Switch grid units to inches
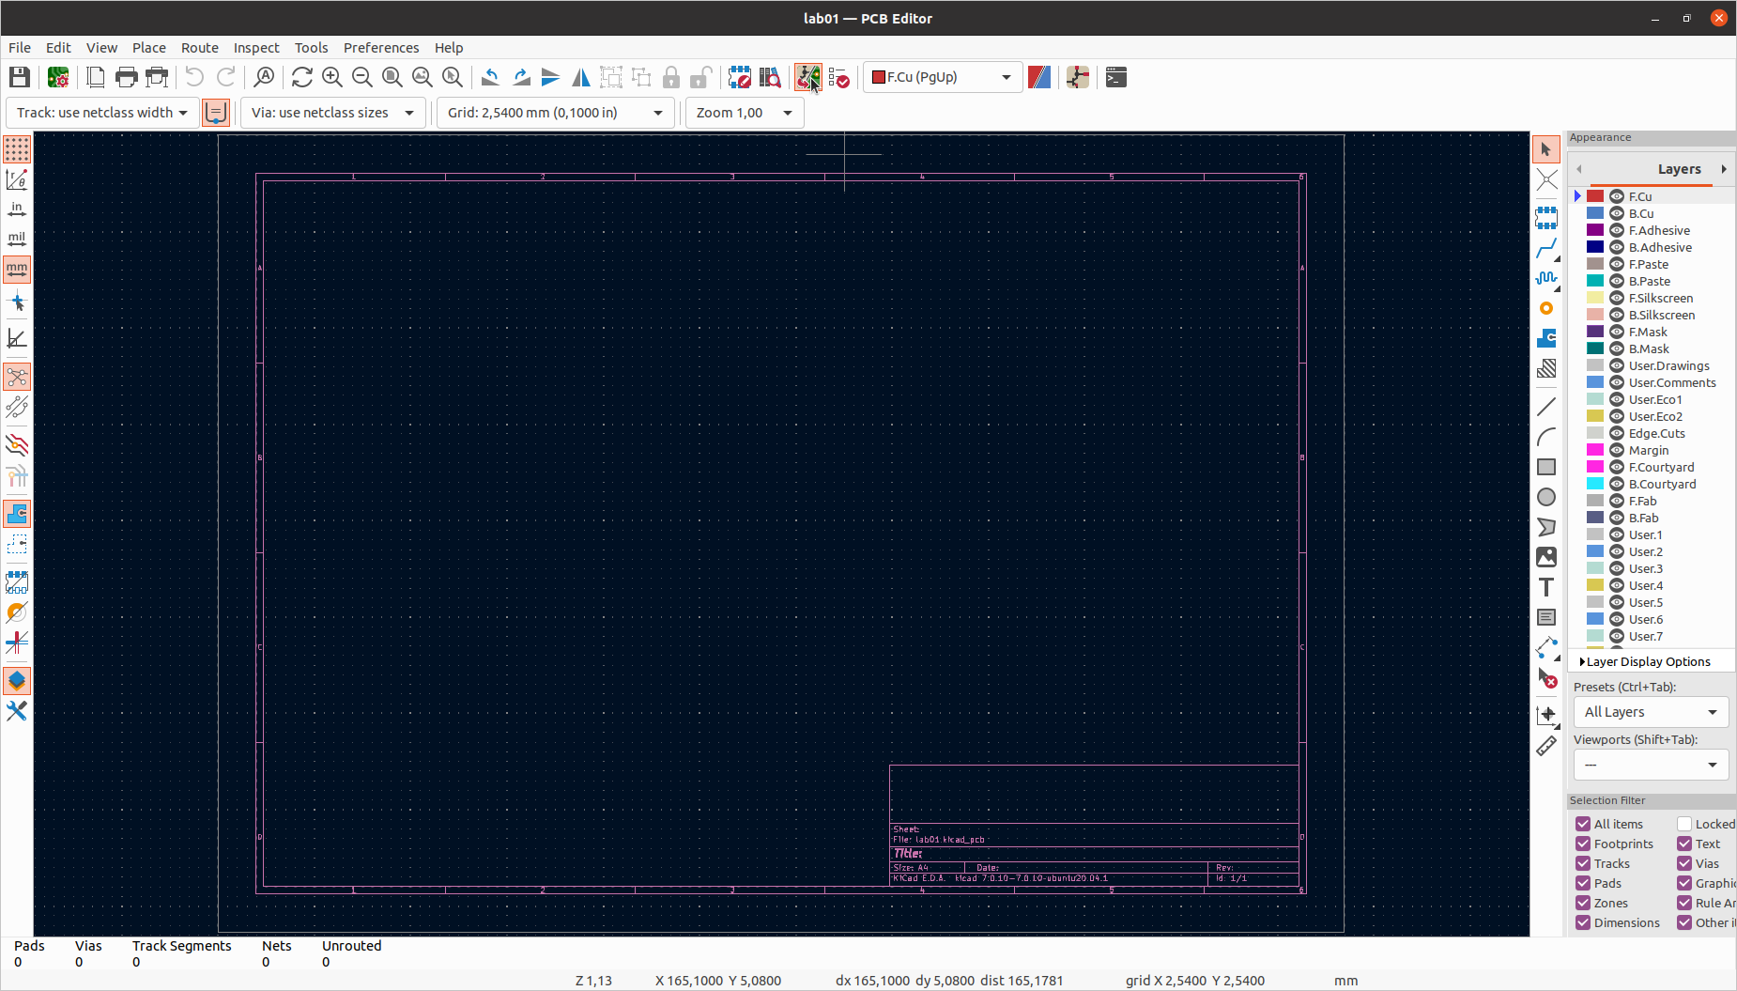 17,210
